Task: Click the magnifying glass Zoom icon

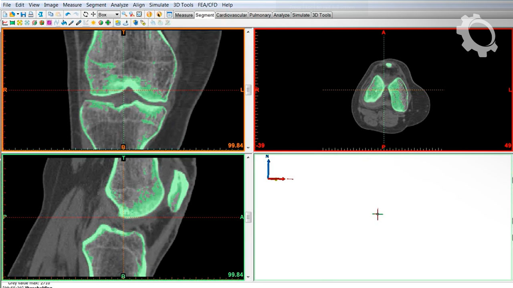Action: 125,14
